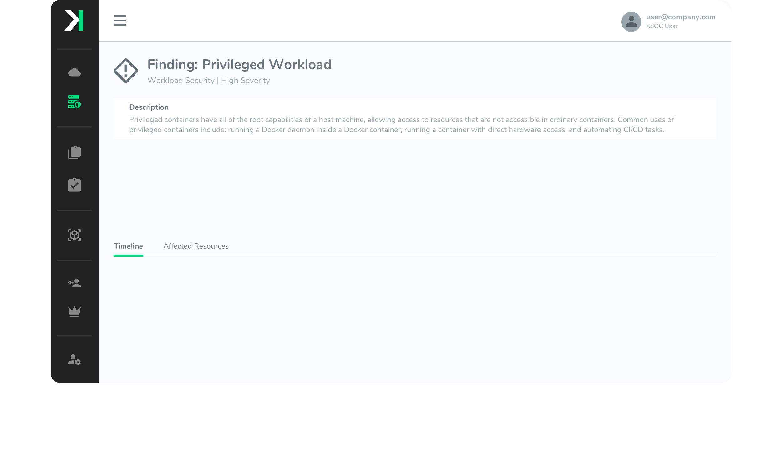Open the hamburger menu
This screenshot has height=456, width=782.
[119, 20]
